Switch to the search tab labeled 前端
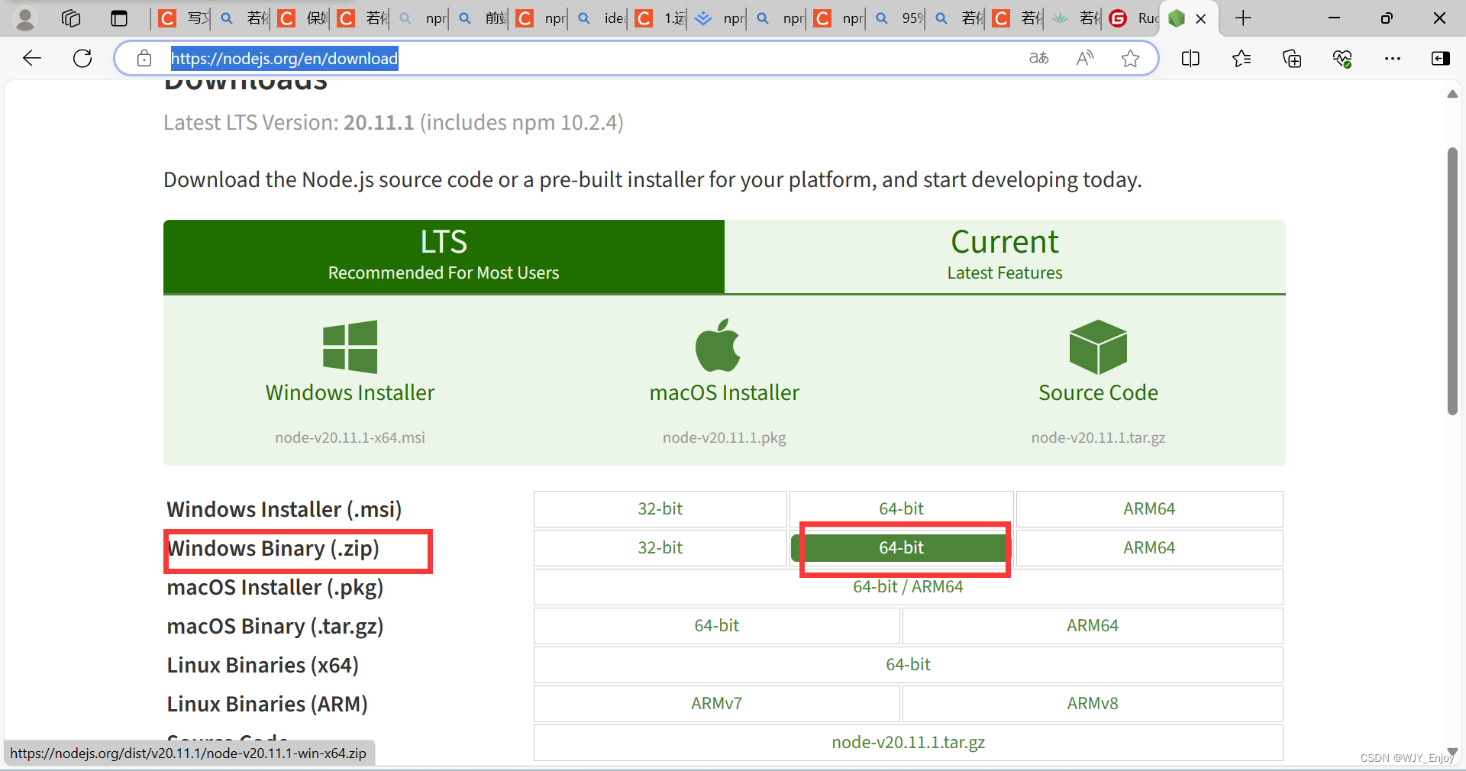The height and width of the screenshot is (771, 1466). pyautogui.click(x=481, y=18)
